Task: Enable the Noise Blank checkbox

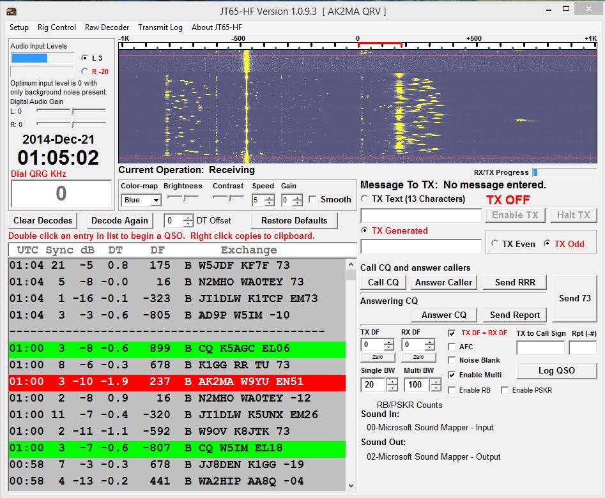Action: 452,360
